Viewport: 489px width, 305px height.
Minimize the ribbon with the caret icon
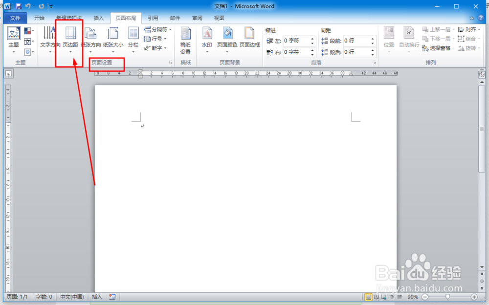coord(472,18)
